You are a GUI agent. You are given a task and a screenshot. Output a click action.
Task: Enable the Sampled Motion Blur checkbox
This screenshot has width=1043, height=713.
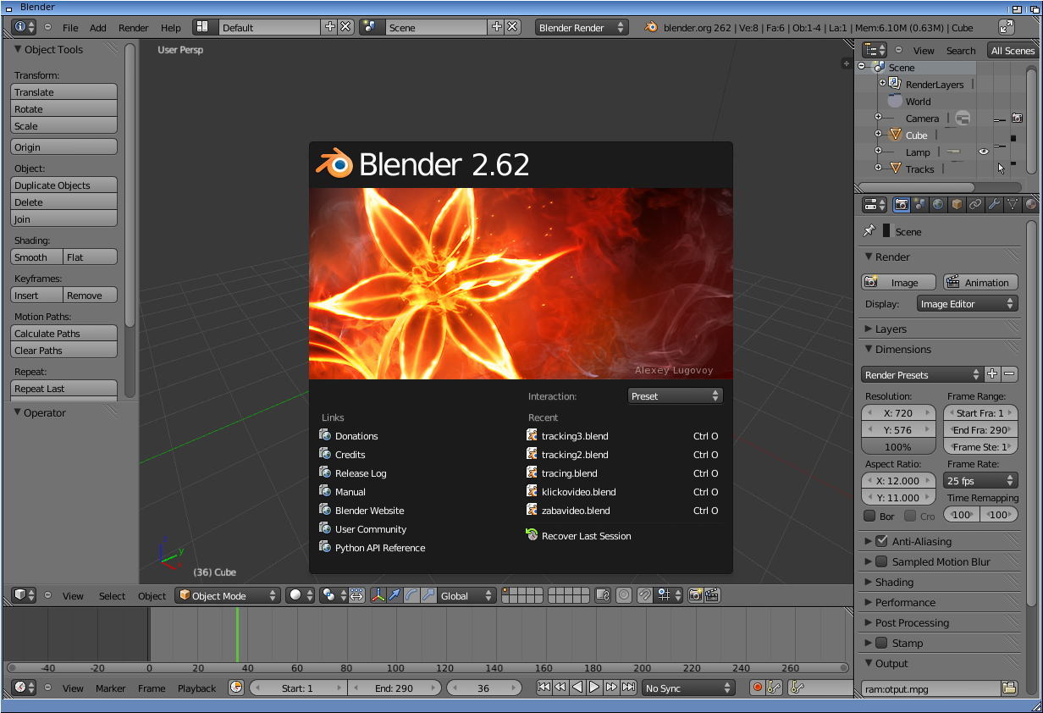[x=881, y=561]
